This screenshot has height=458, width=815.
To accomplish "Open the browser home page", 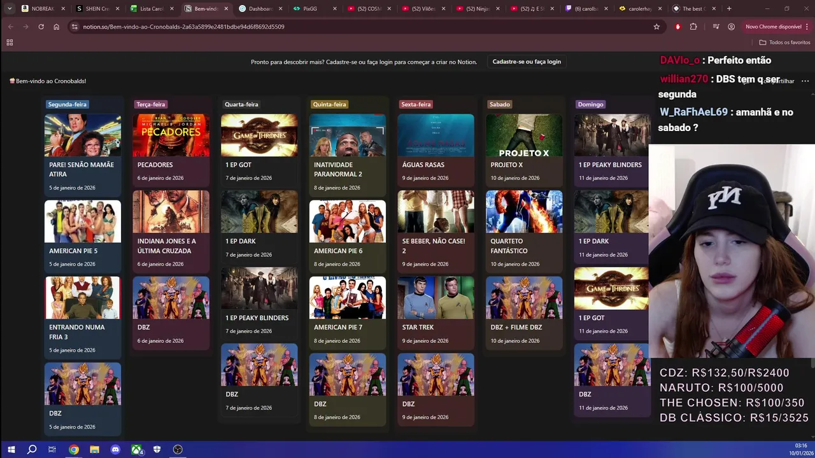I will click(x=56, y=27).
